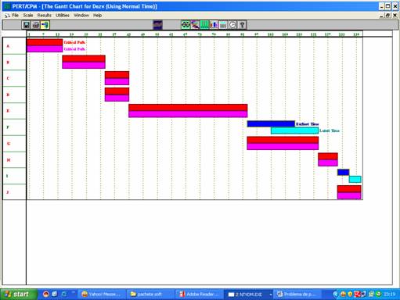Image resolution: width=400 pixels, height=300 pixels.
Task: Click the question mark help icon
Action: click(242, 25)
